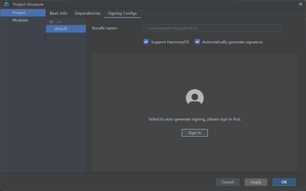The height and width of the screenshot is (191, 306).
Task: Click the failed auto generate signing message
Action: 195,119
